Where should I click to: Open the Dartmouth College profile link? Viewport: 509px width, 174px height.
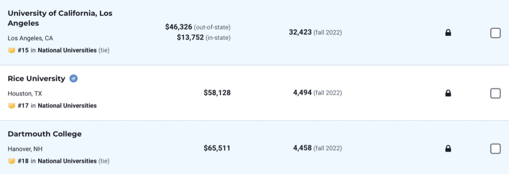(x=45, y=134)
